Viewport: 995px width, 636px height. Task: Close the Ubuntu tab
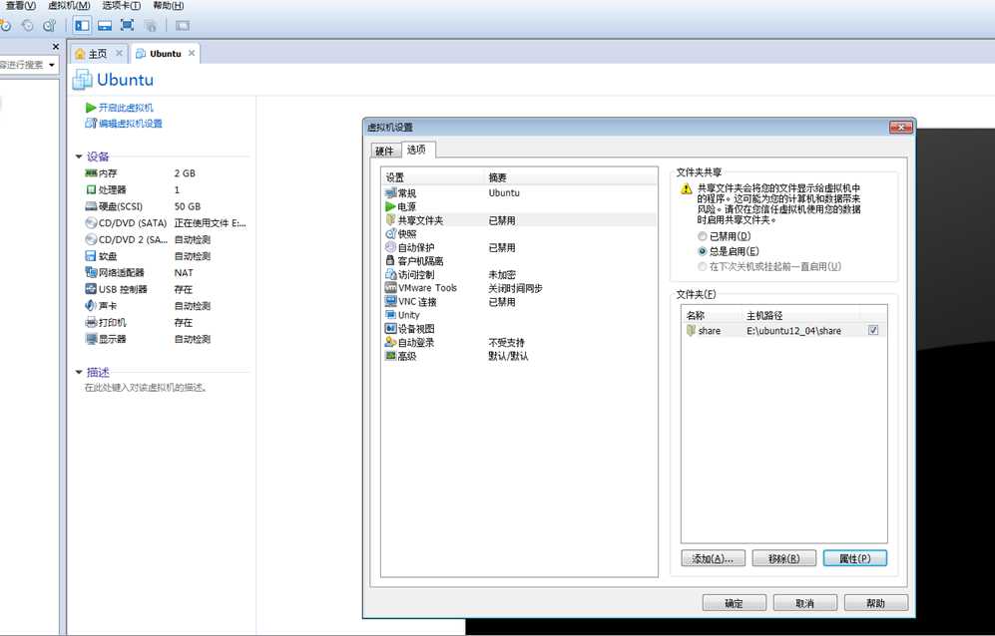tap(192, 53)
